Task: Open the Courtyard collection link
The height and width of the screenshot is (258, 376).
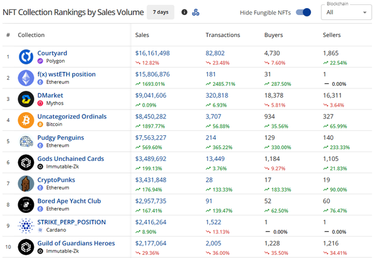Action: [52, 53]
